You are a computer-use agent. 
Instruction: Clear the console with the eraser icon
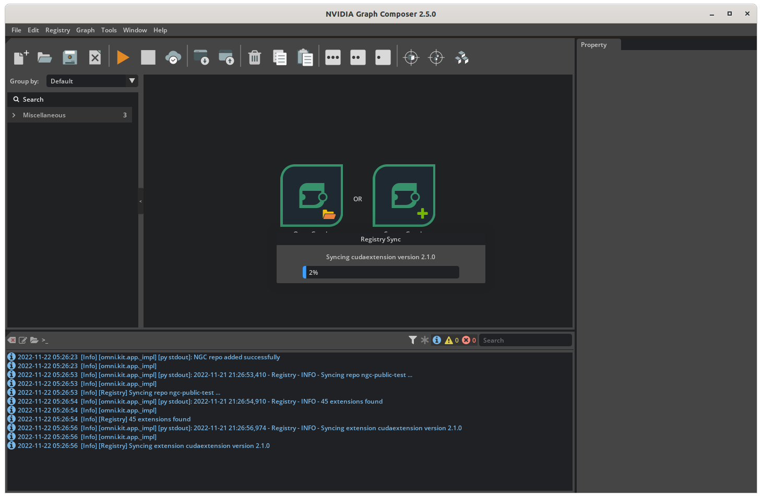point(11,340)
